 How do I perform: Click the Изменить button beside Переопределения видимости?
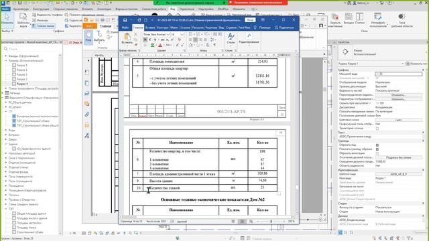click(398, 95)
